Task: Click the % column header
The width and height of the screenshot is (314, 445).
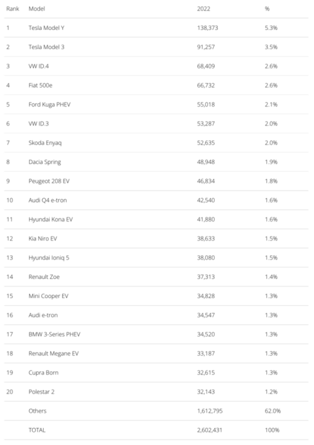Action: point(267,8)
